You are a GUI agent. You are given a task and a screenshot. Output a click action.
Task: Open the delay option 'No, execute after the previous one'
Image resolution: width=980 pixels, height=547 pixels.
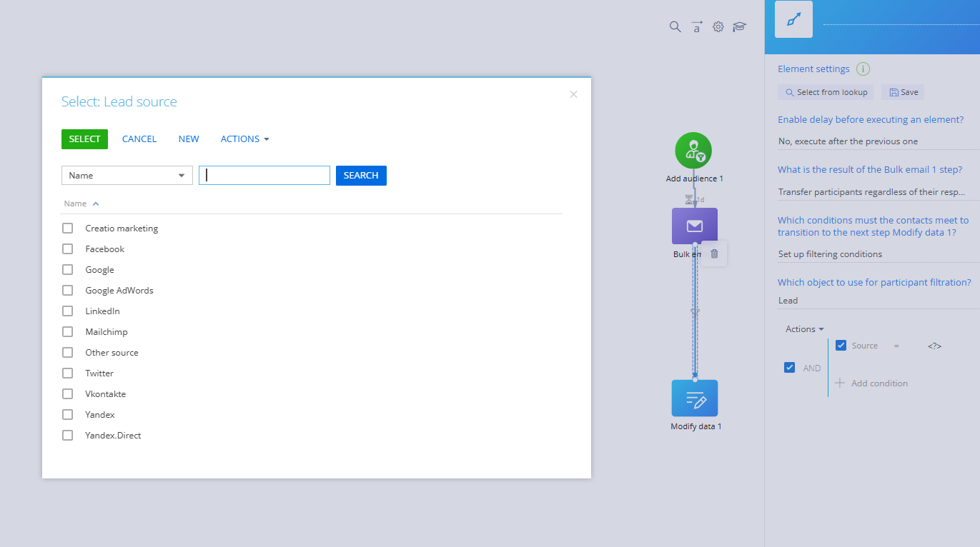(x=878, y=141)
